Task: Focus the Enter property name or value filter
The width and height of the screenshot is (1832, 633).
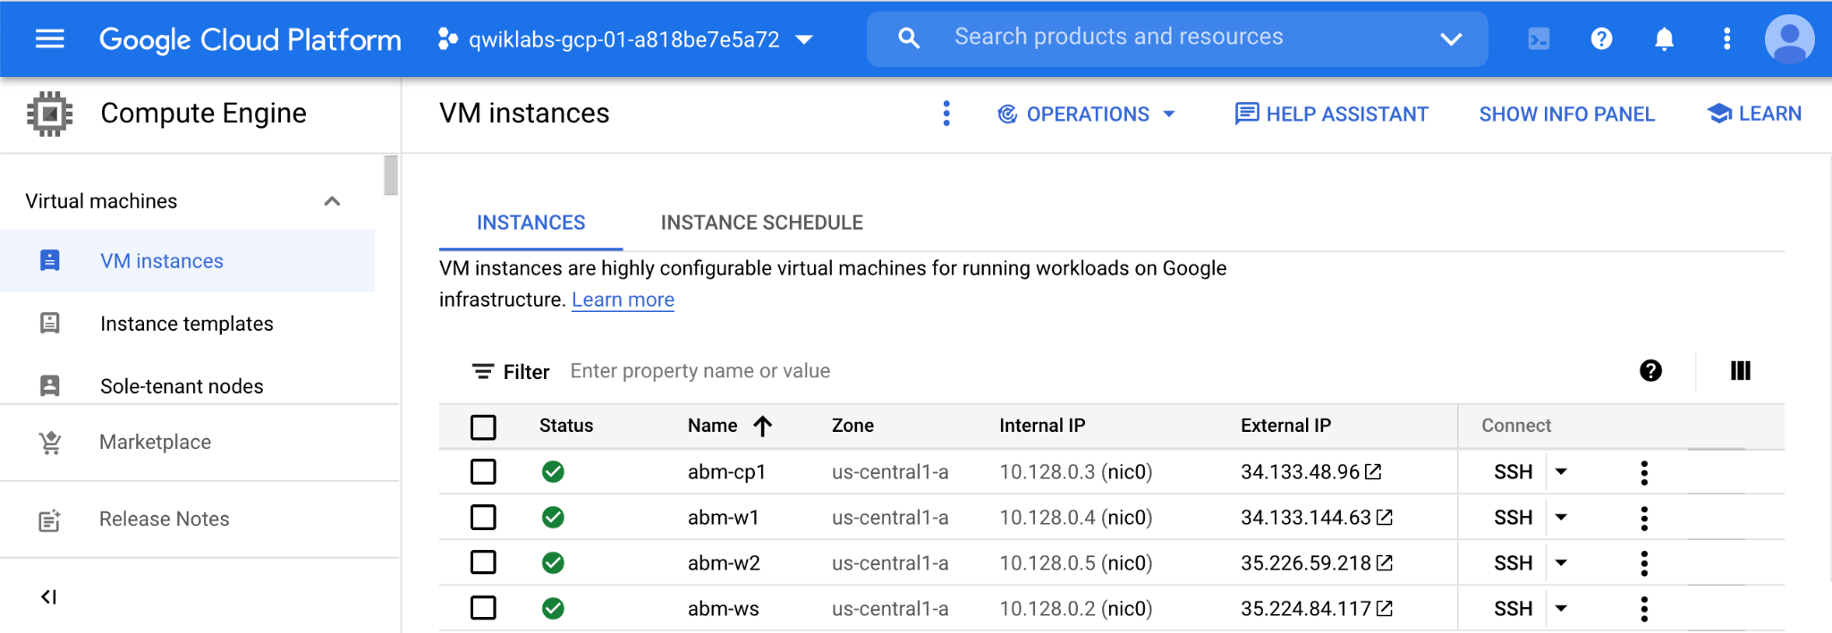Action: tap(700, 371)
